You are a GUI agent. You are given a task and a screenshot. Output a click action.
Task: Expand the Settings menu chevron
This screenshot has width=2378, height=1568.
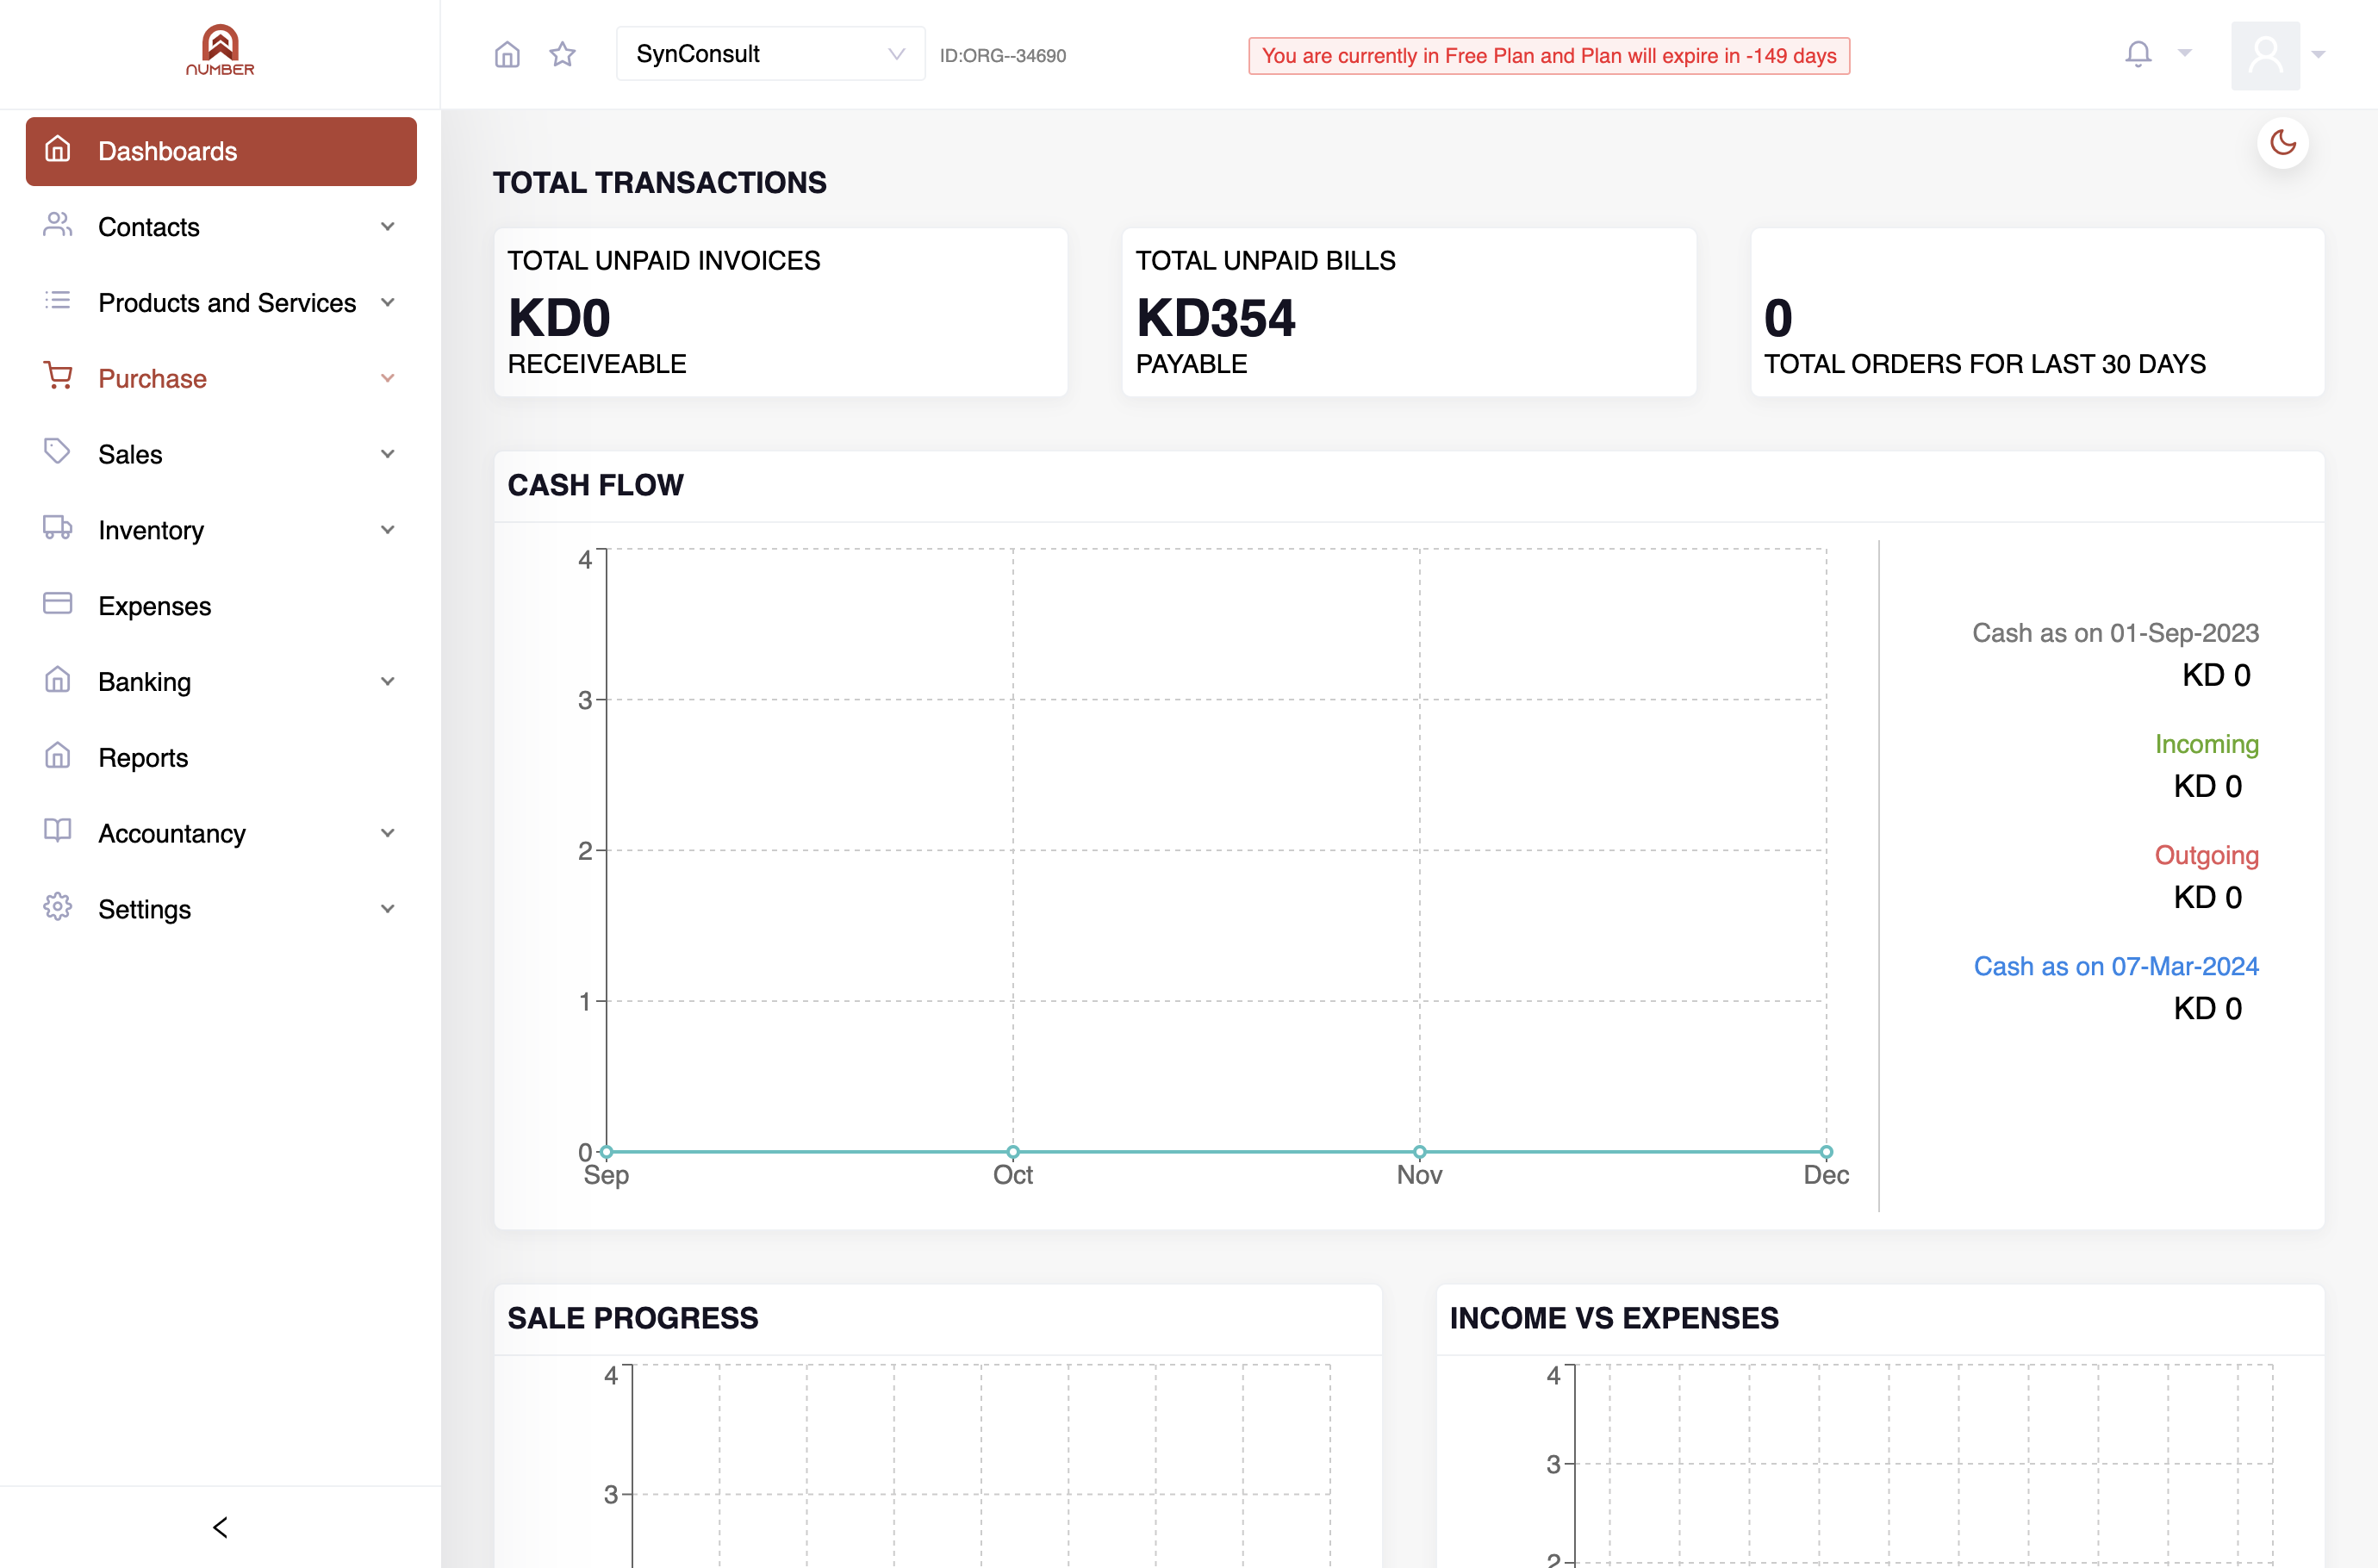click(388, 909)
